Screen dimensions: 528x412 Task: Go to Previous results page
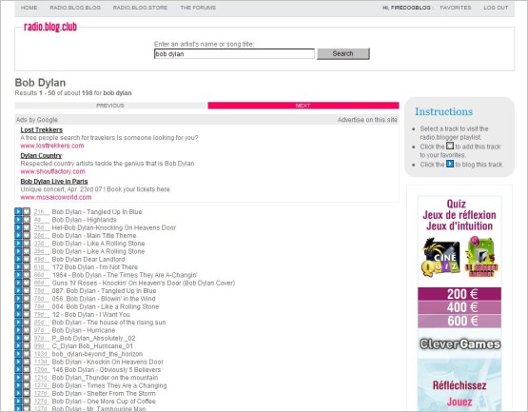pyautogui.click(x=110, y=106)
